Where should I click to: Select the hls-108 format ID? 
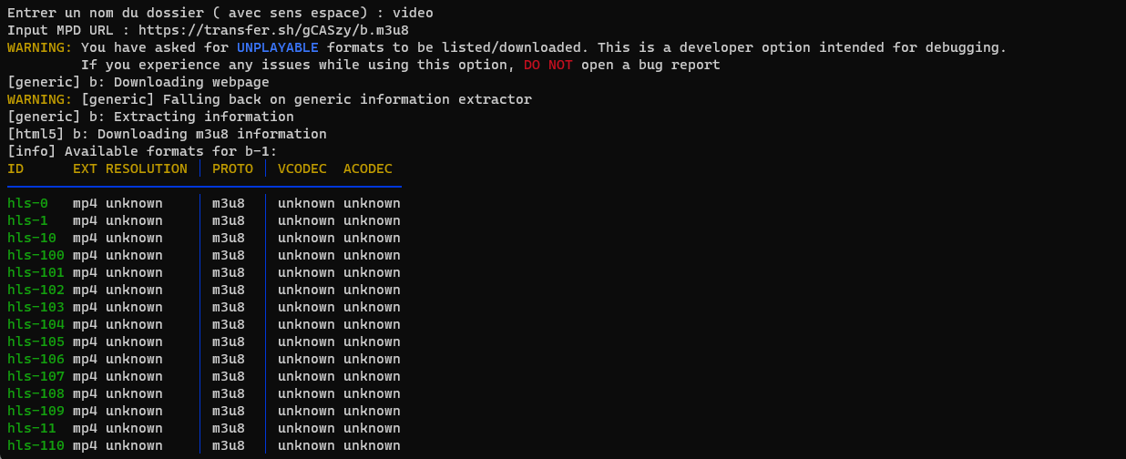tap(36, 393)
